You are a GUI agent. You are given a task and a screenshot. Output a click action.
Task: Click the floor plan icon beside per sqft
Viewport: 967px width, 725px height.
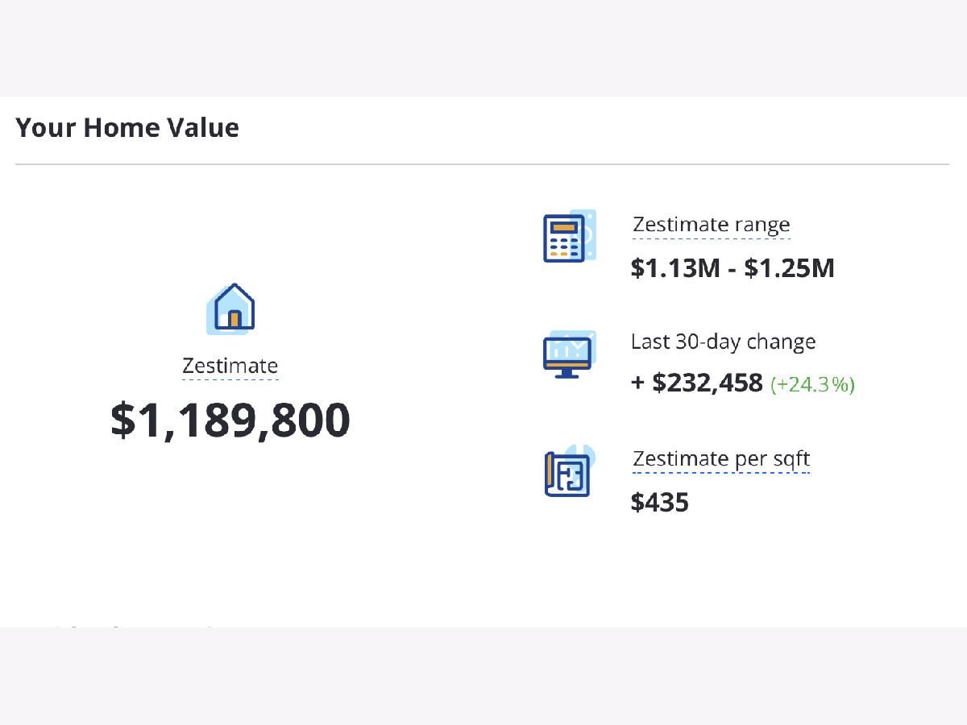[x=570, y=470]
